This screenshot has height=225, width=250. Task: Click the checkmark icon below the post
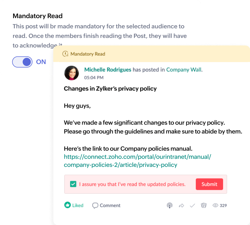192,205
